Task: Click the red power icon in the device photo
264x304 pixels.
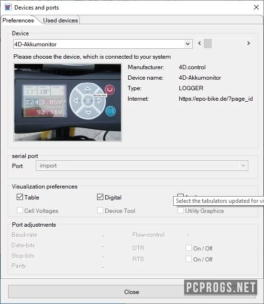Action: pyautogui.click(x=110, y=90)
